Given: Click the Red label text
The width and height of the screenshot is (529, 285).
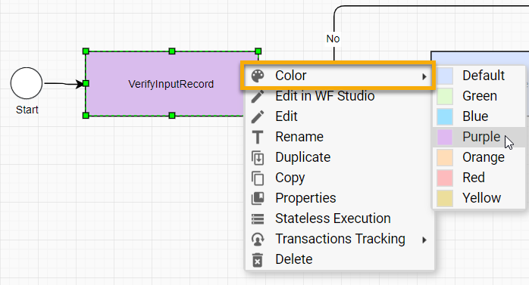Looking at the screenshot, I should [474, 178].
